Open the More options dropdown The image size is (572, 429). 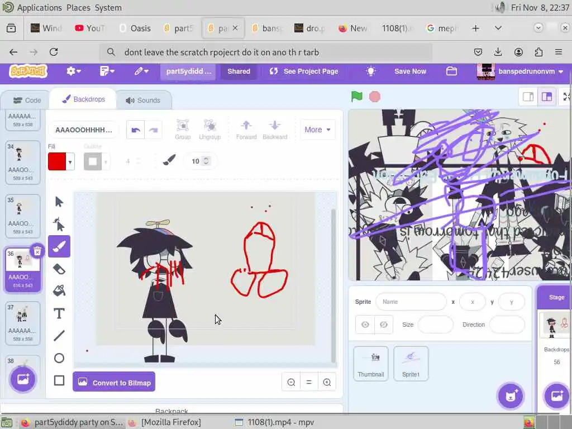[317, 130]
